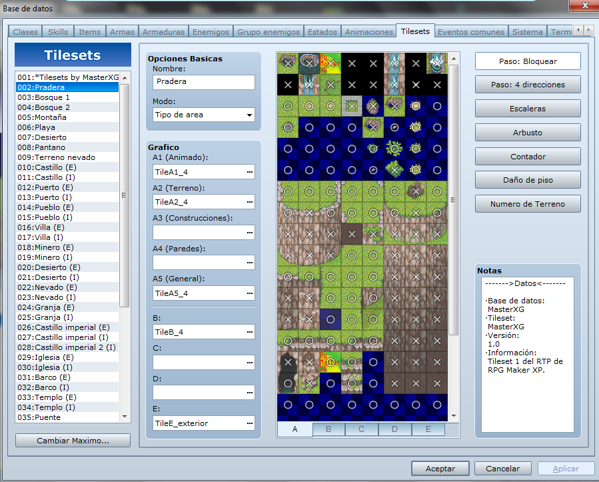The height and width of the screenshot is (482, 599).
Task: Open the B graphic browse button
Action: [x=249, y=332]
